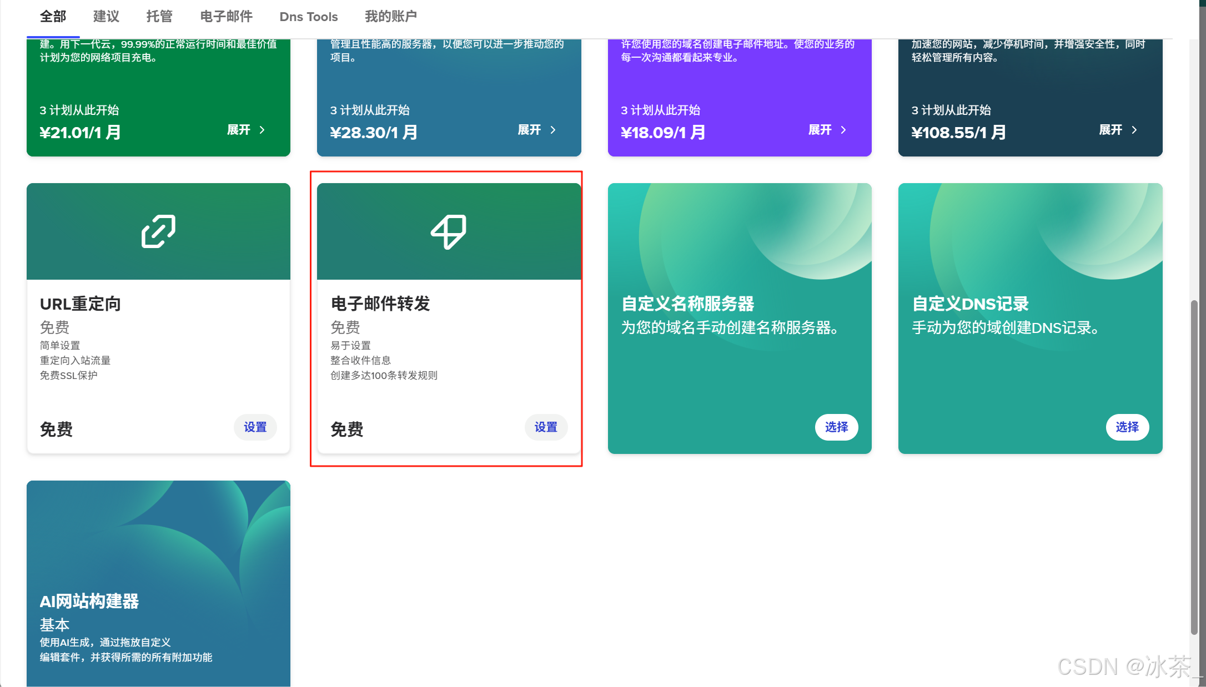Expand the ¥18.09/月 purple email plan
The image size is (1206, 687).
point(827,130)
